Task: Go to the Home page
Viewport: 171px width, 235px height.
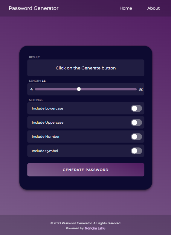Action: [x=126, y=8]
